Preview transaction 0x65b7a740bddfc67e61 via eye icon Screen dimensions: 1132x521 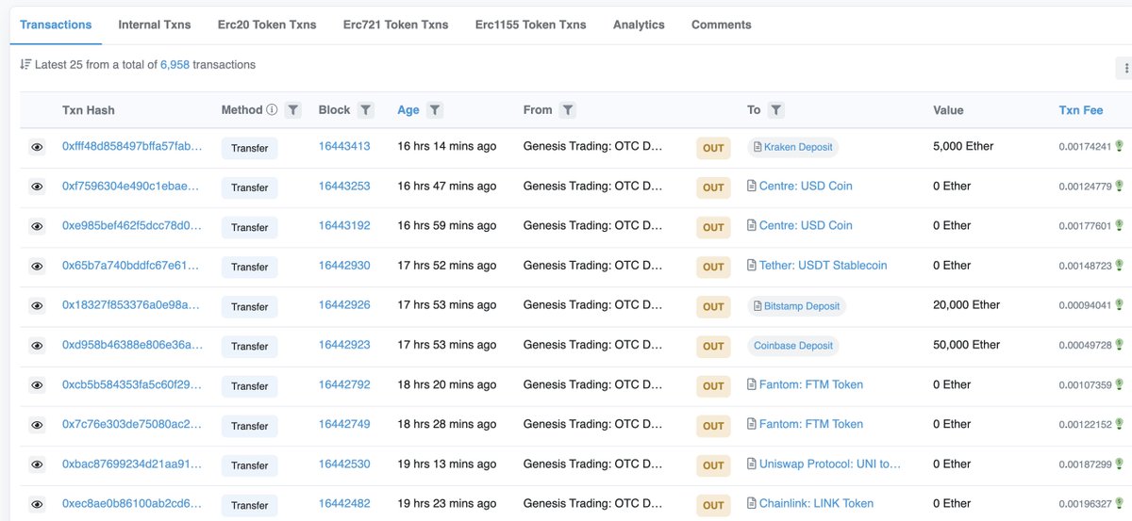click(37, 267)
